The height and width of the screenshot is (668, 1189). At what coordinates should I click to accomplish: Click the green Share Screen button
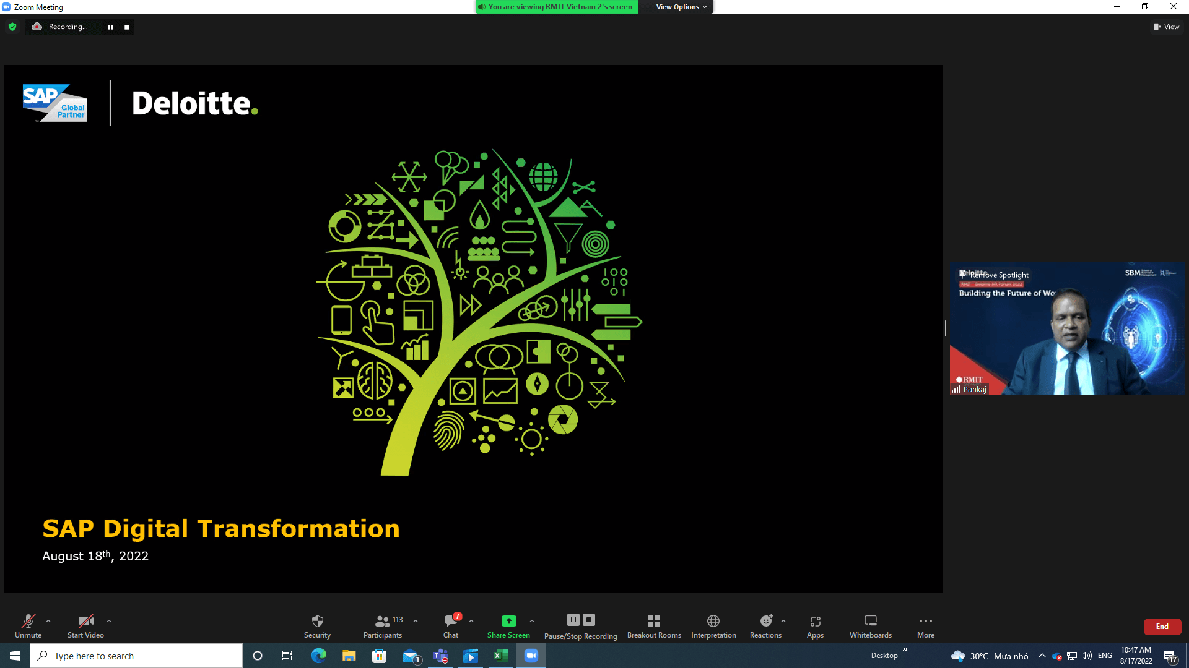click(508, 626)
